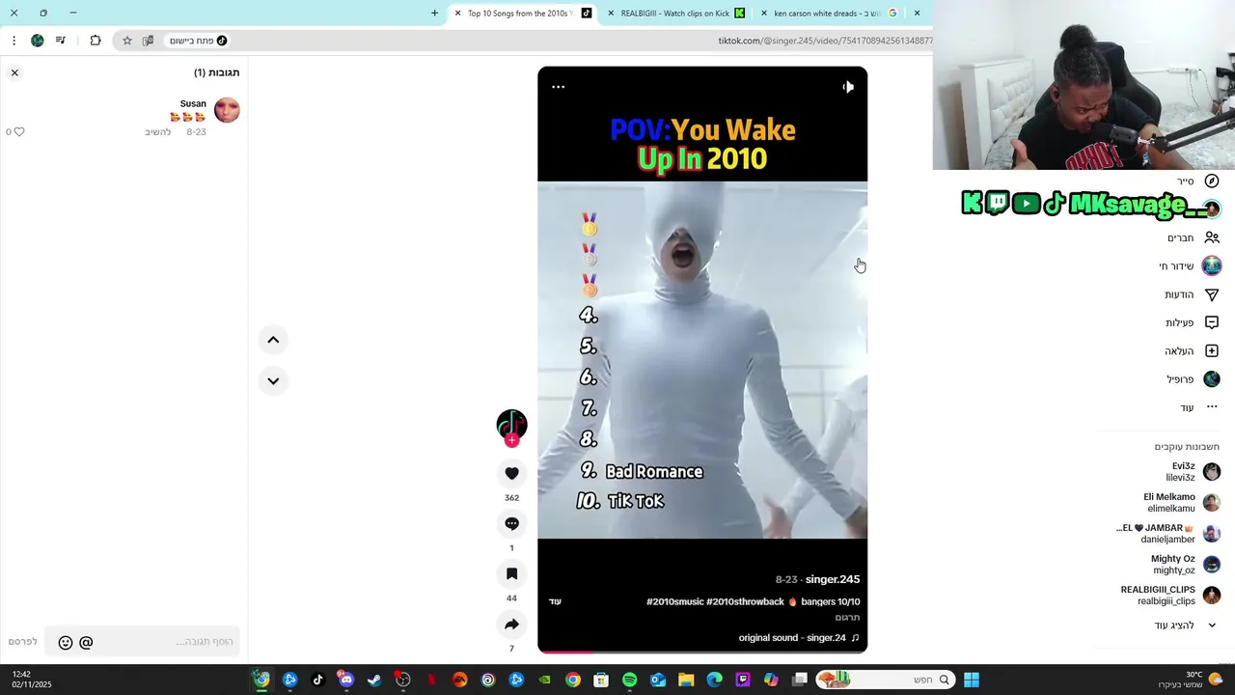Open the Explore (סייר) compass icon

tap(1212, 181)
